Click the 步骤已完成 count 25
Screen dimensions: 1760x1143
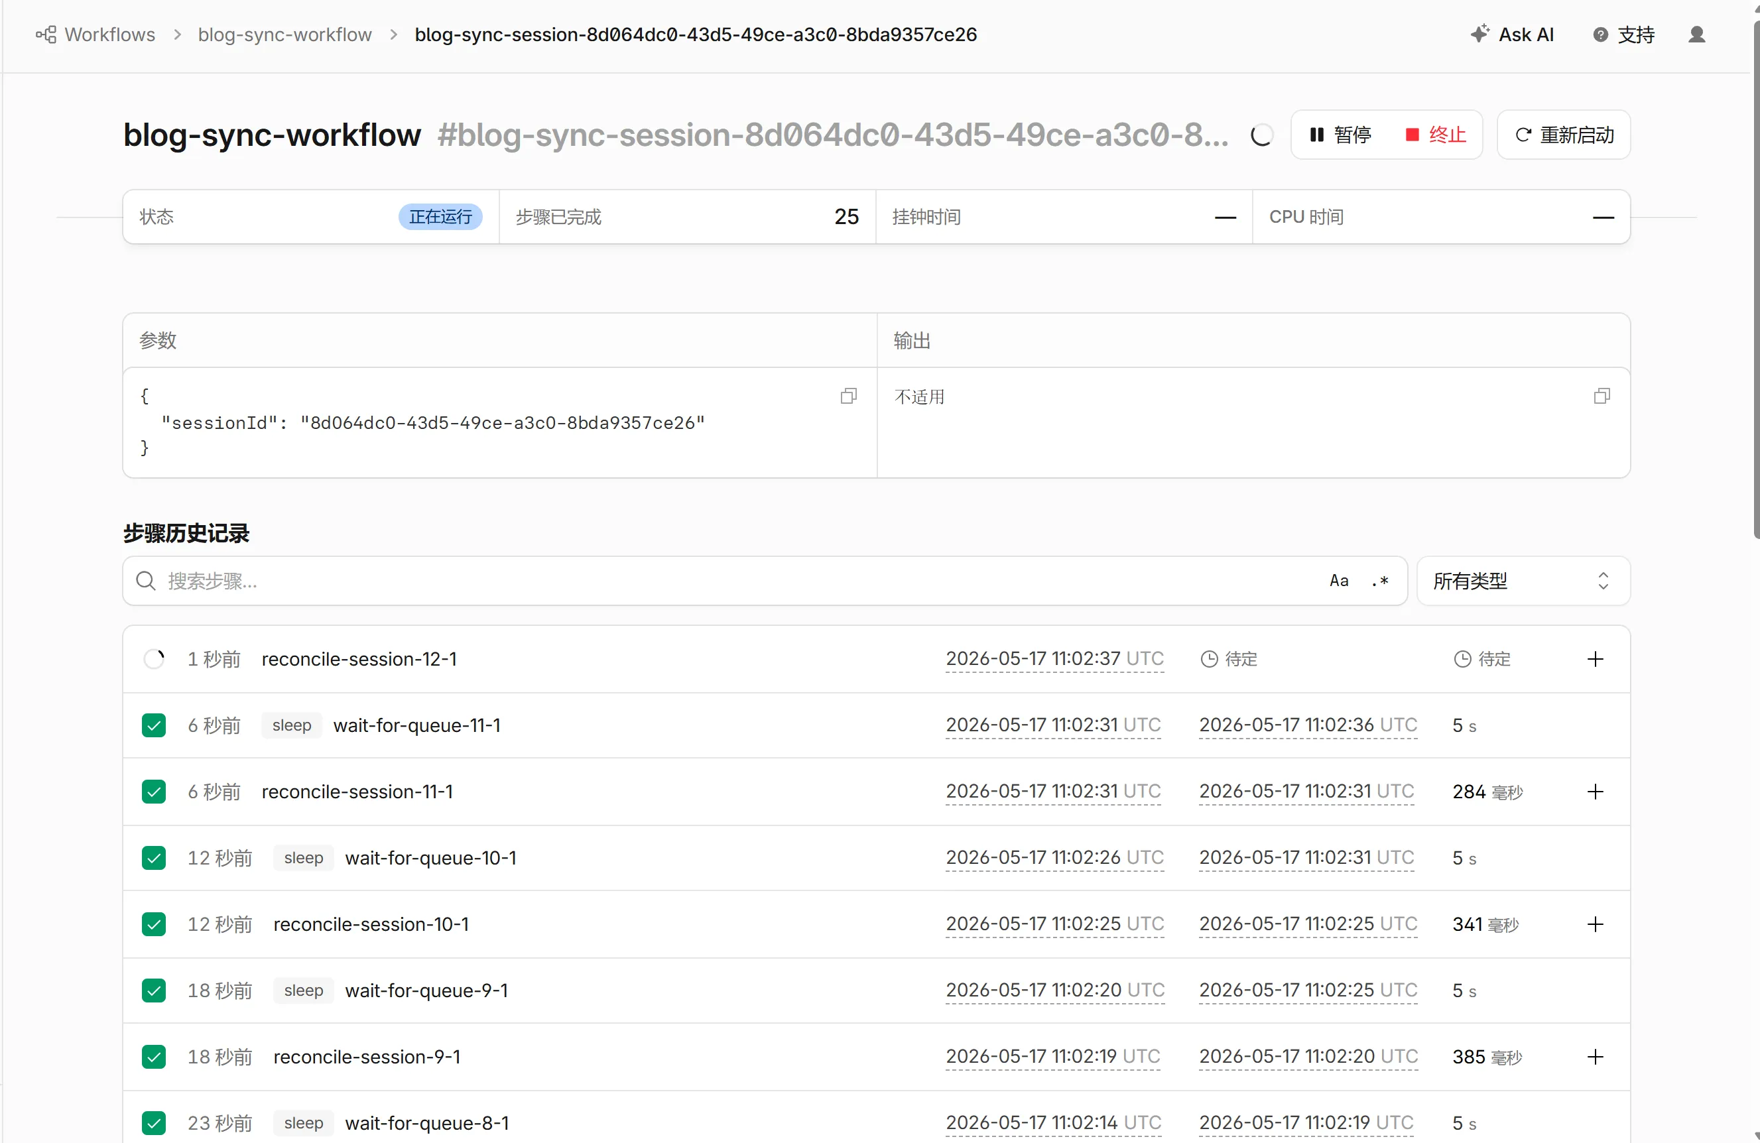click(847, 217)
